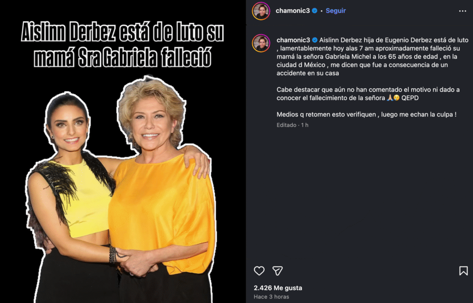Select the chamonic3 username in the header

pos(292,11)
